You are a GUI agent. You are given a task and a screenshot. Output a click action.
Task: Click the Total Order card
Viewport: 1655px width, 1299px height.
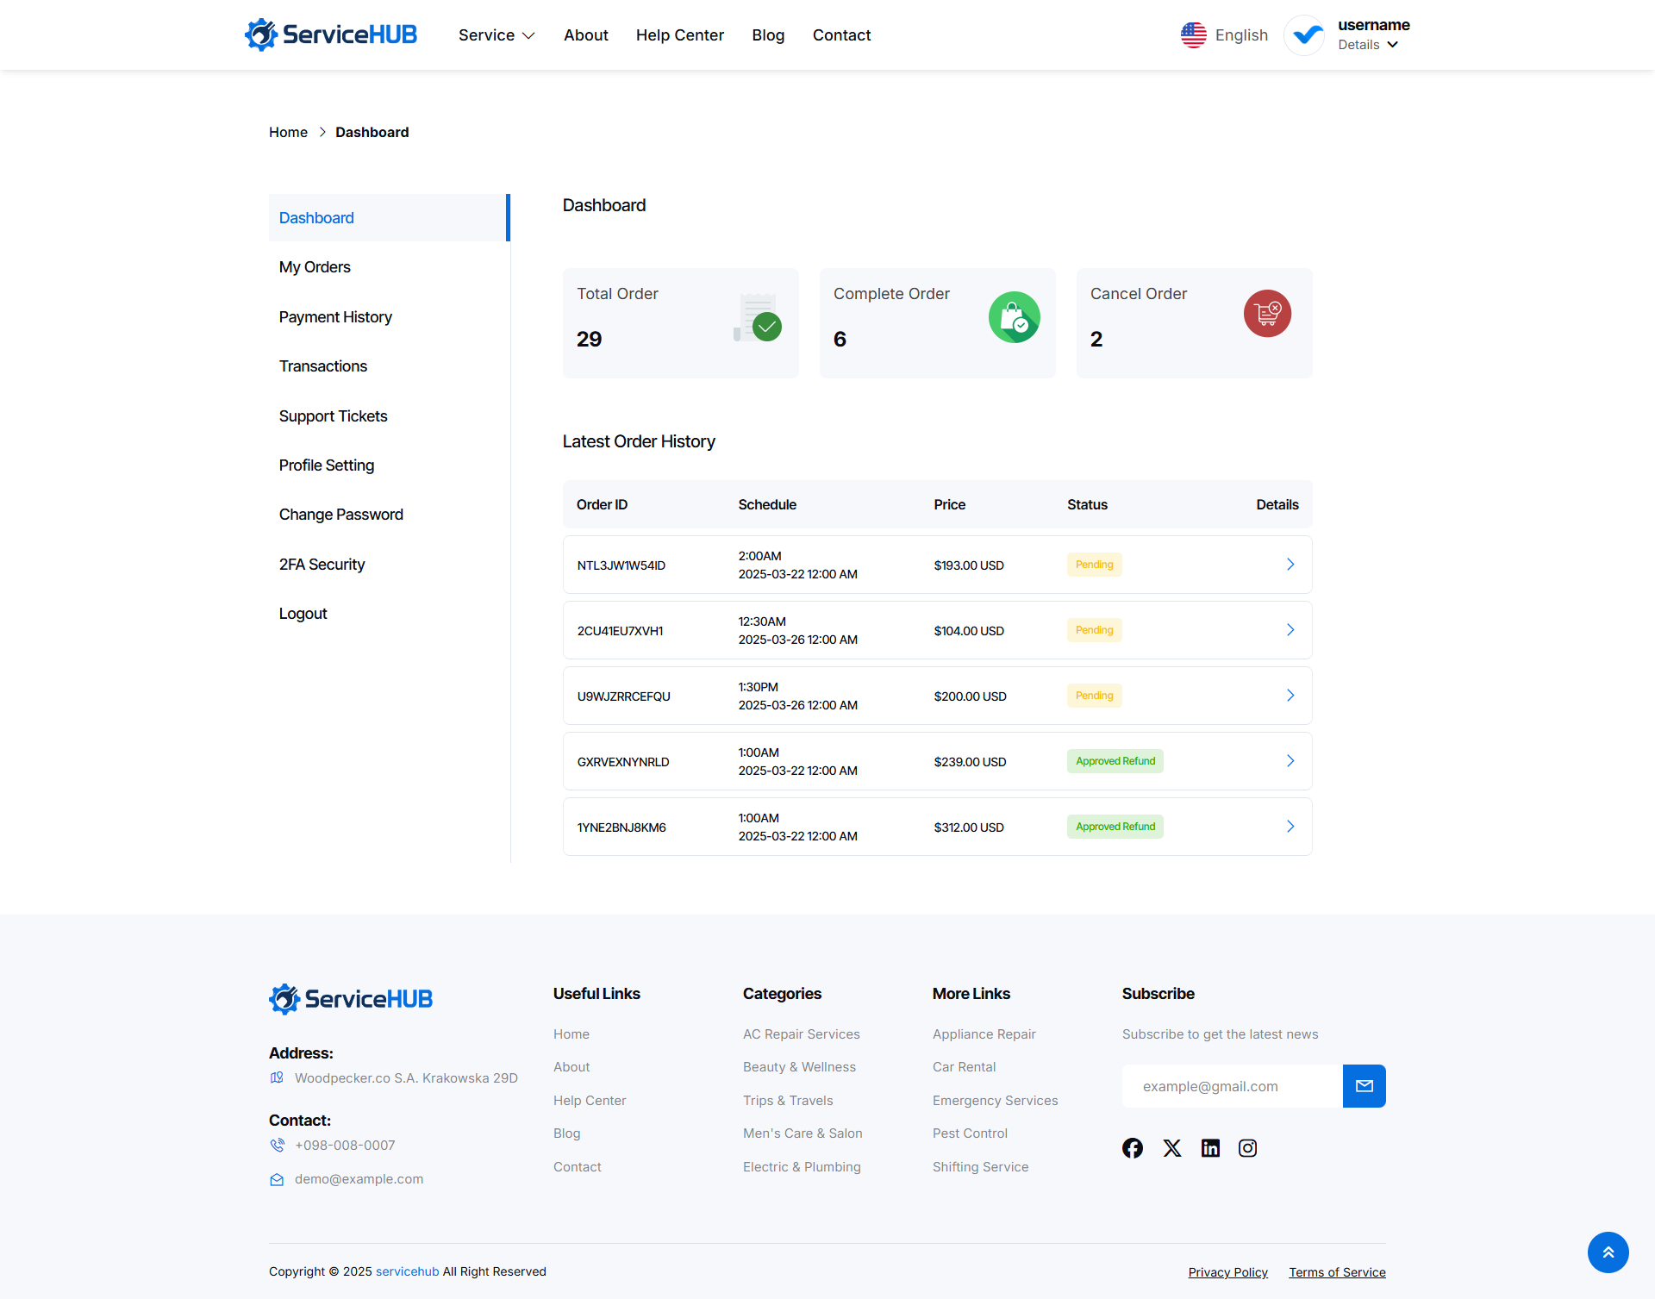[x=681, y=323]
